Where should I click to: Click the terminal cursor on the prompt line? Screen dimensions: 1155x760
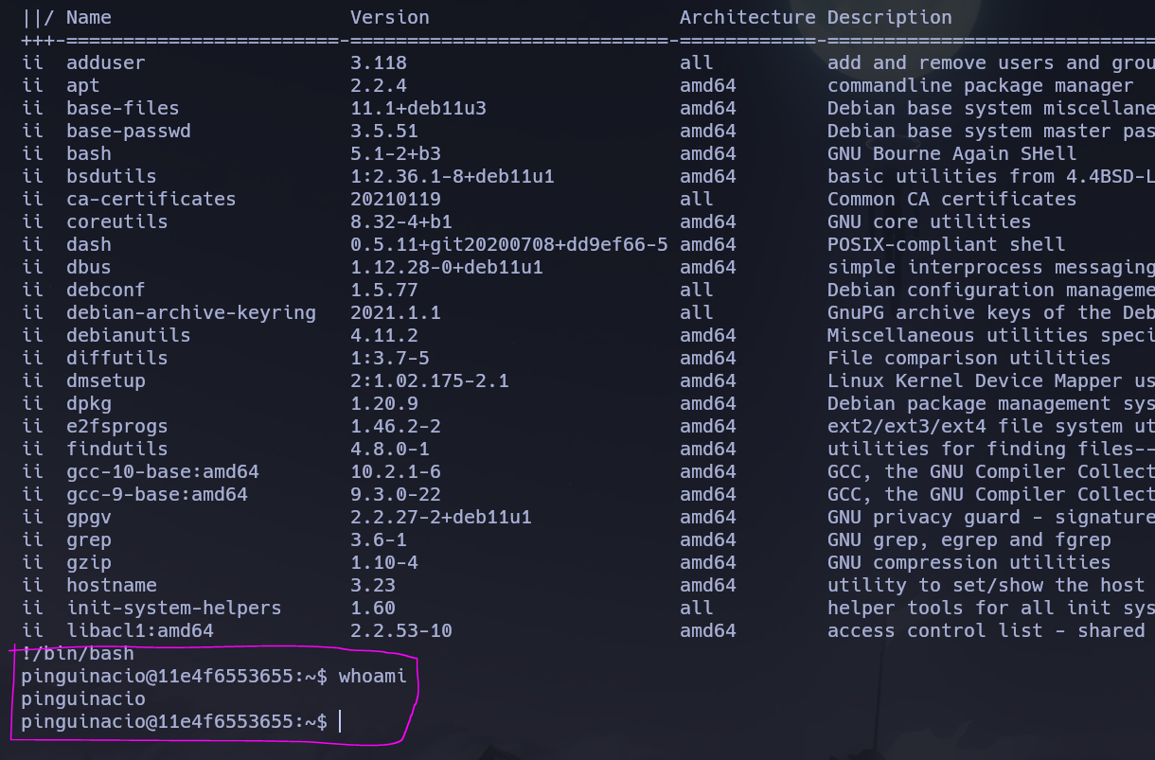[x=341, y=721]
